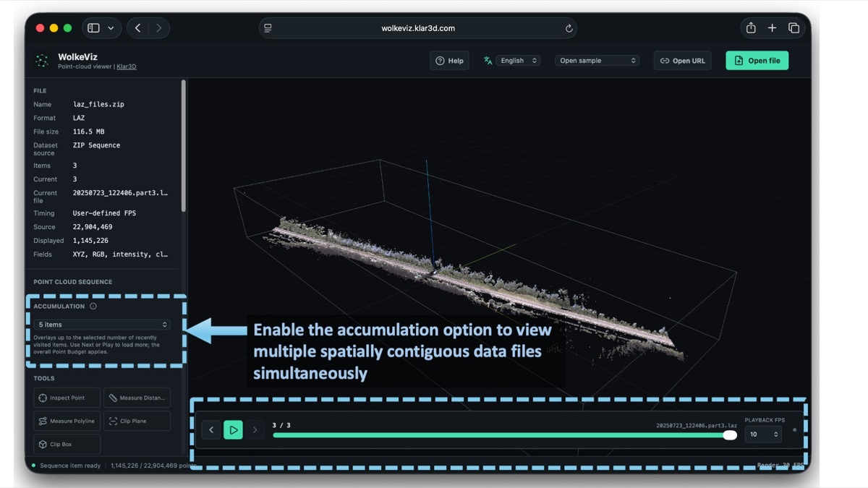Click the LAZ format value
868x488 pixels.
(x=79, y=118)
